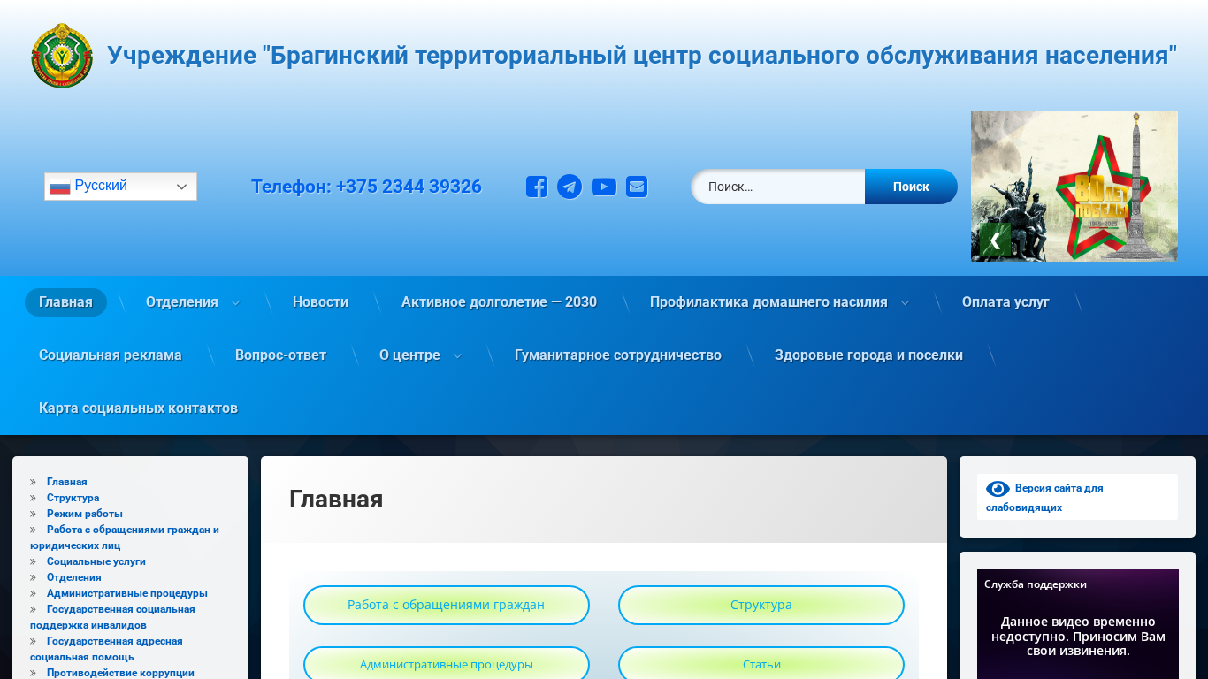Click the green Структура button
The height and width of the screenshot is (679, 1208).
pos(761,605)
